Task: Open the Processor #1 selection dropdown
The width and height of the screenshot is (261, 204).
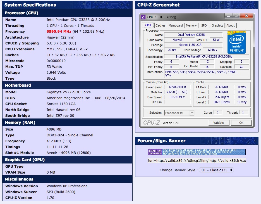Action: pos(179,113)
